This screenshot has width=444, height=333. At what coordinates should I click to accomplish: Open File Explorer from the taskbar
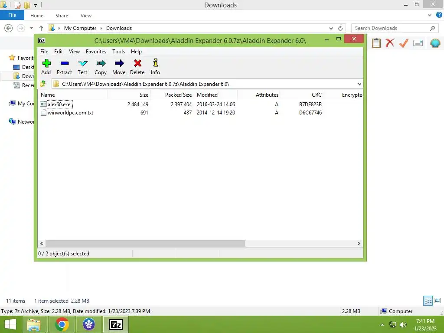coord(34,324)
